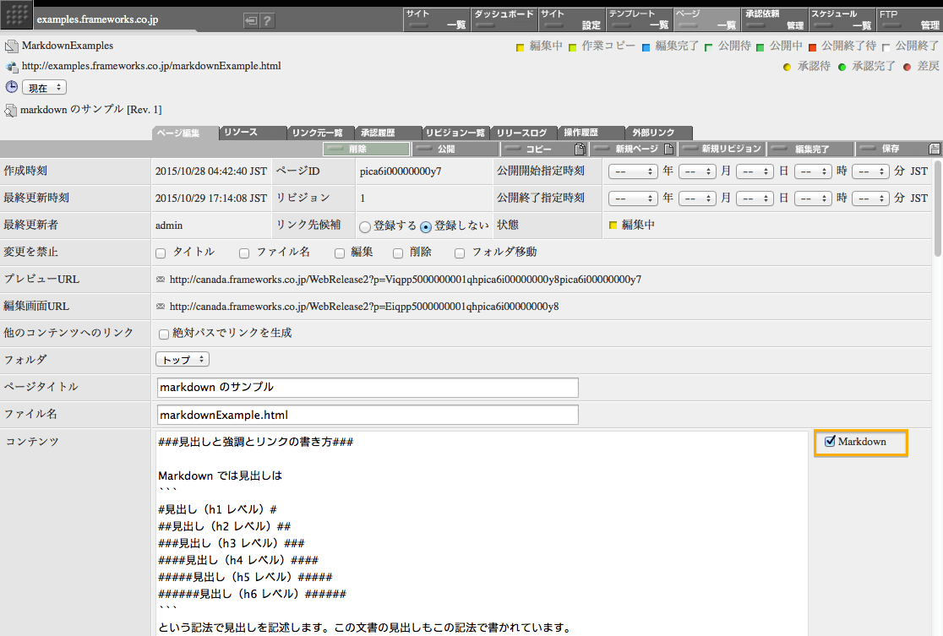Open サイト設定 in the top menu
Viewport: 943px width, 636px height.
(x=571, y=19)
